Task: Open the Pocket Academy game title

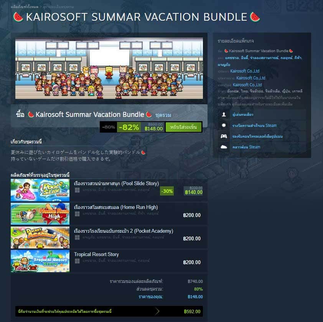Action: click(x=124, y=231)
